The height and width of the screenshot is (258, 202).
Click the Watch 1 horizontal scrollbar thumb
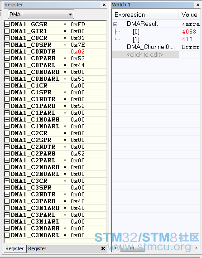pos(132,248)
